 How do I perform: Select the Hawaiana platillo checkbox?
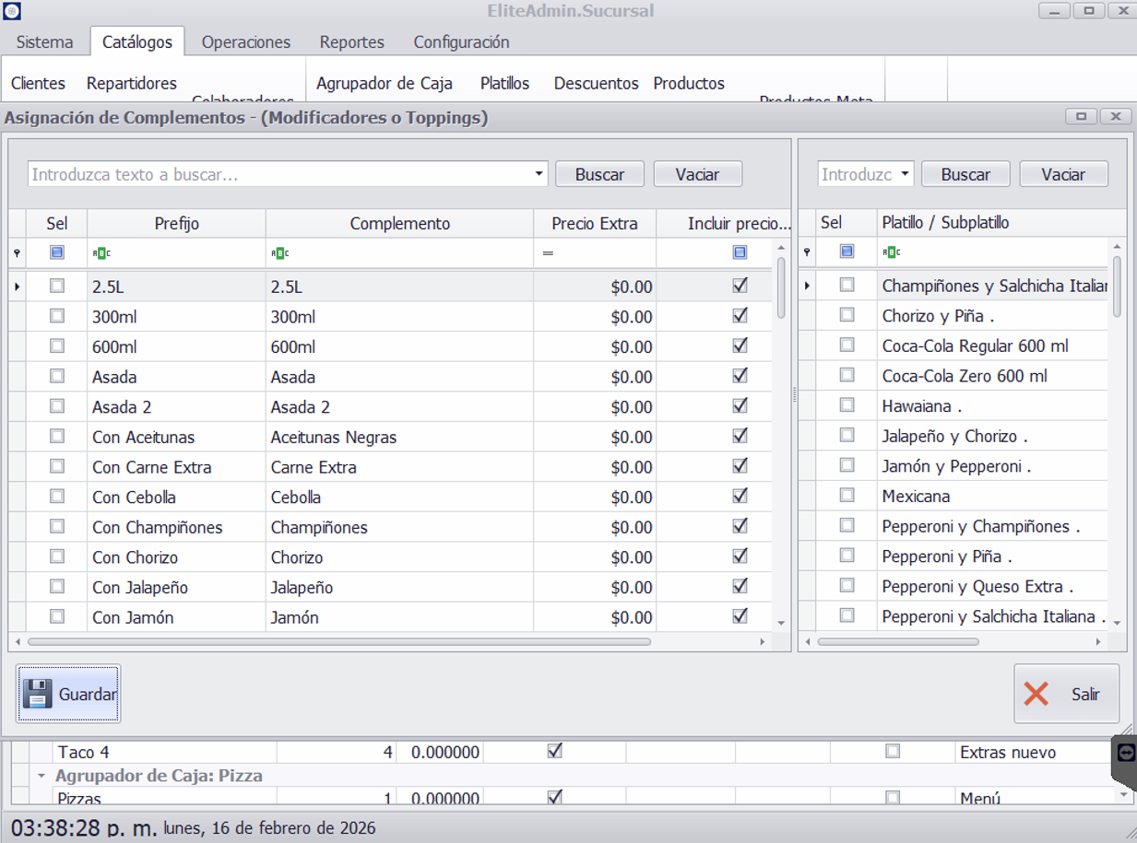[847, 405]
